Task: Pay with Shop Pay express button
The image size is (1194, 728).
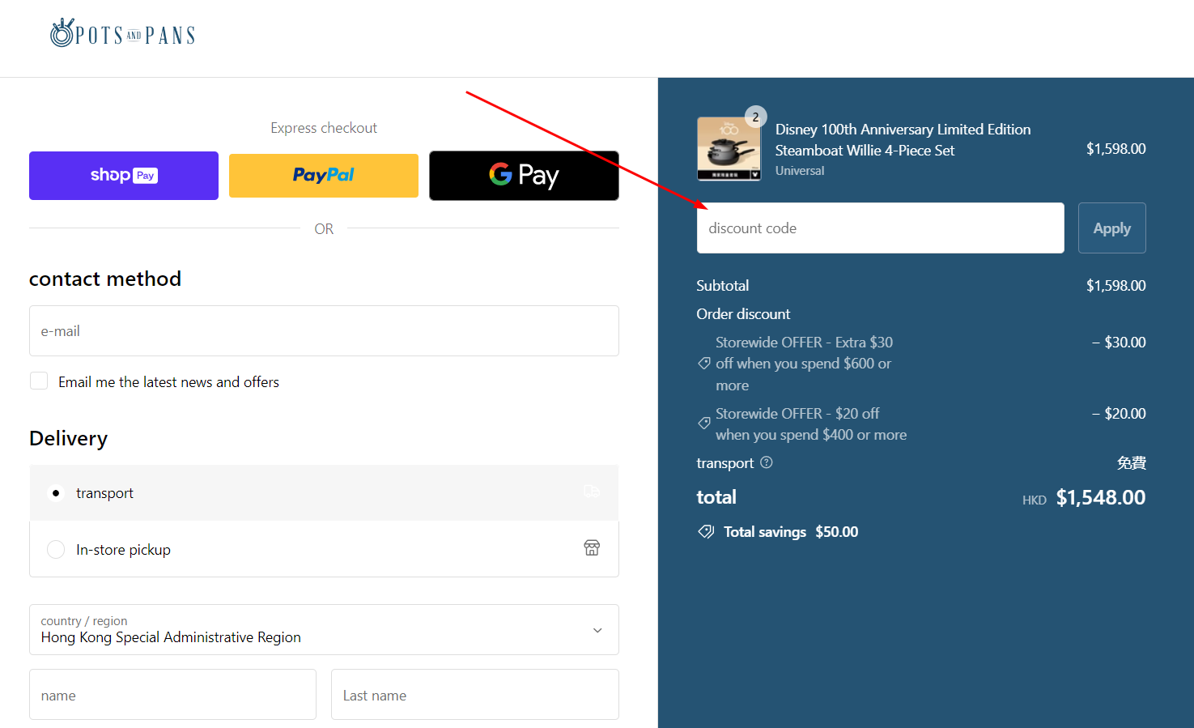Action: pos(124,176)
